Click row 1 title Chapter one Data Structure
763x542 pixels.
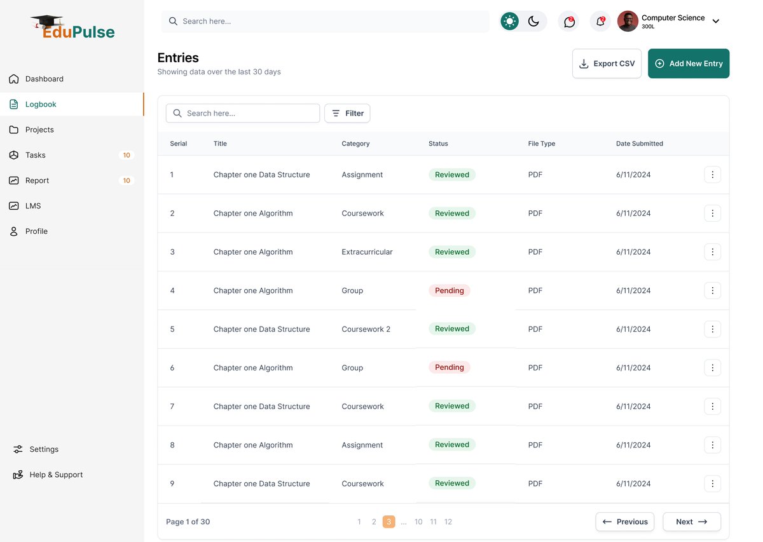tap(262, 175)
